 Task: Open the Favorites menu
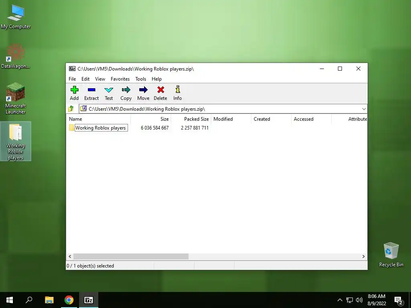coord(120,79)
